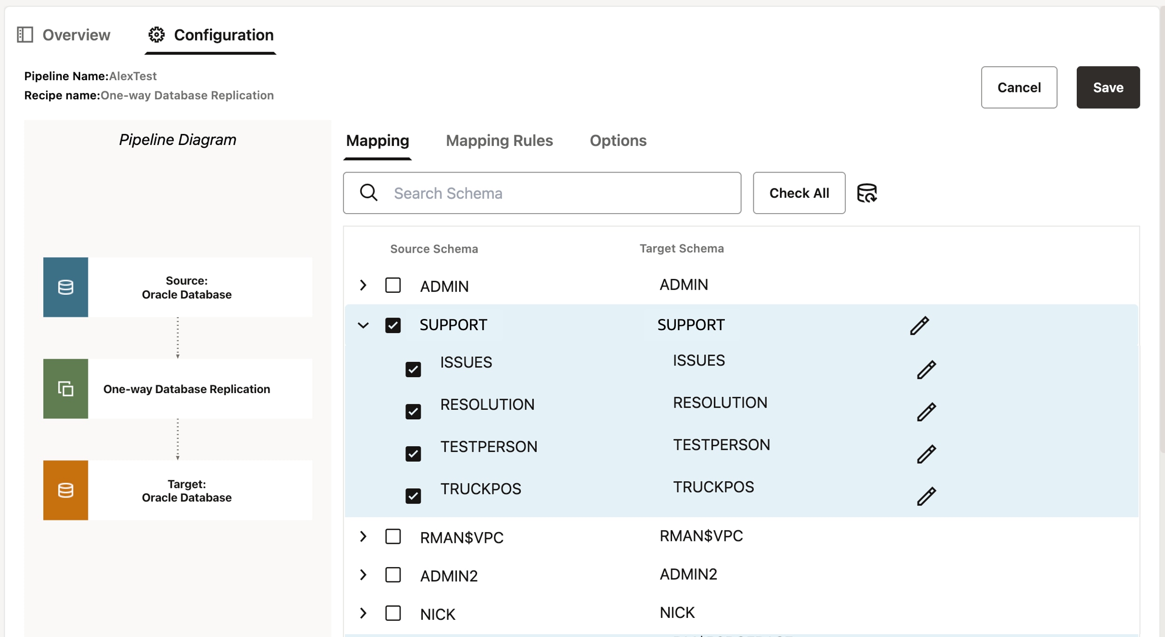1165x637 pixels.
Task: Click the SUPPORT source schema name
Action: coord(453,325)
